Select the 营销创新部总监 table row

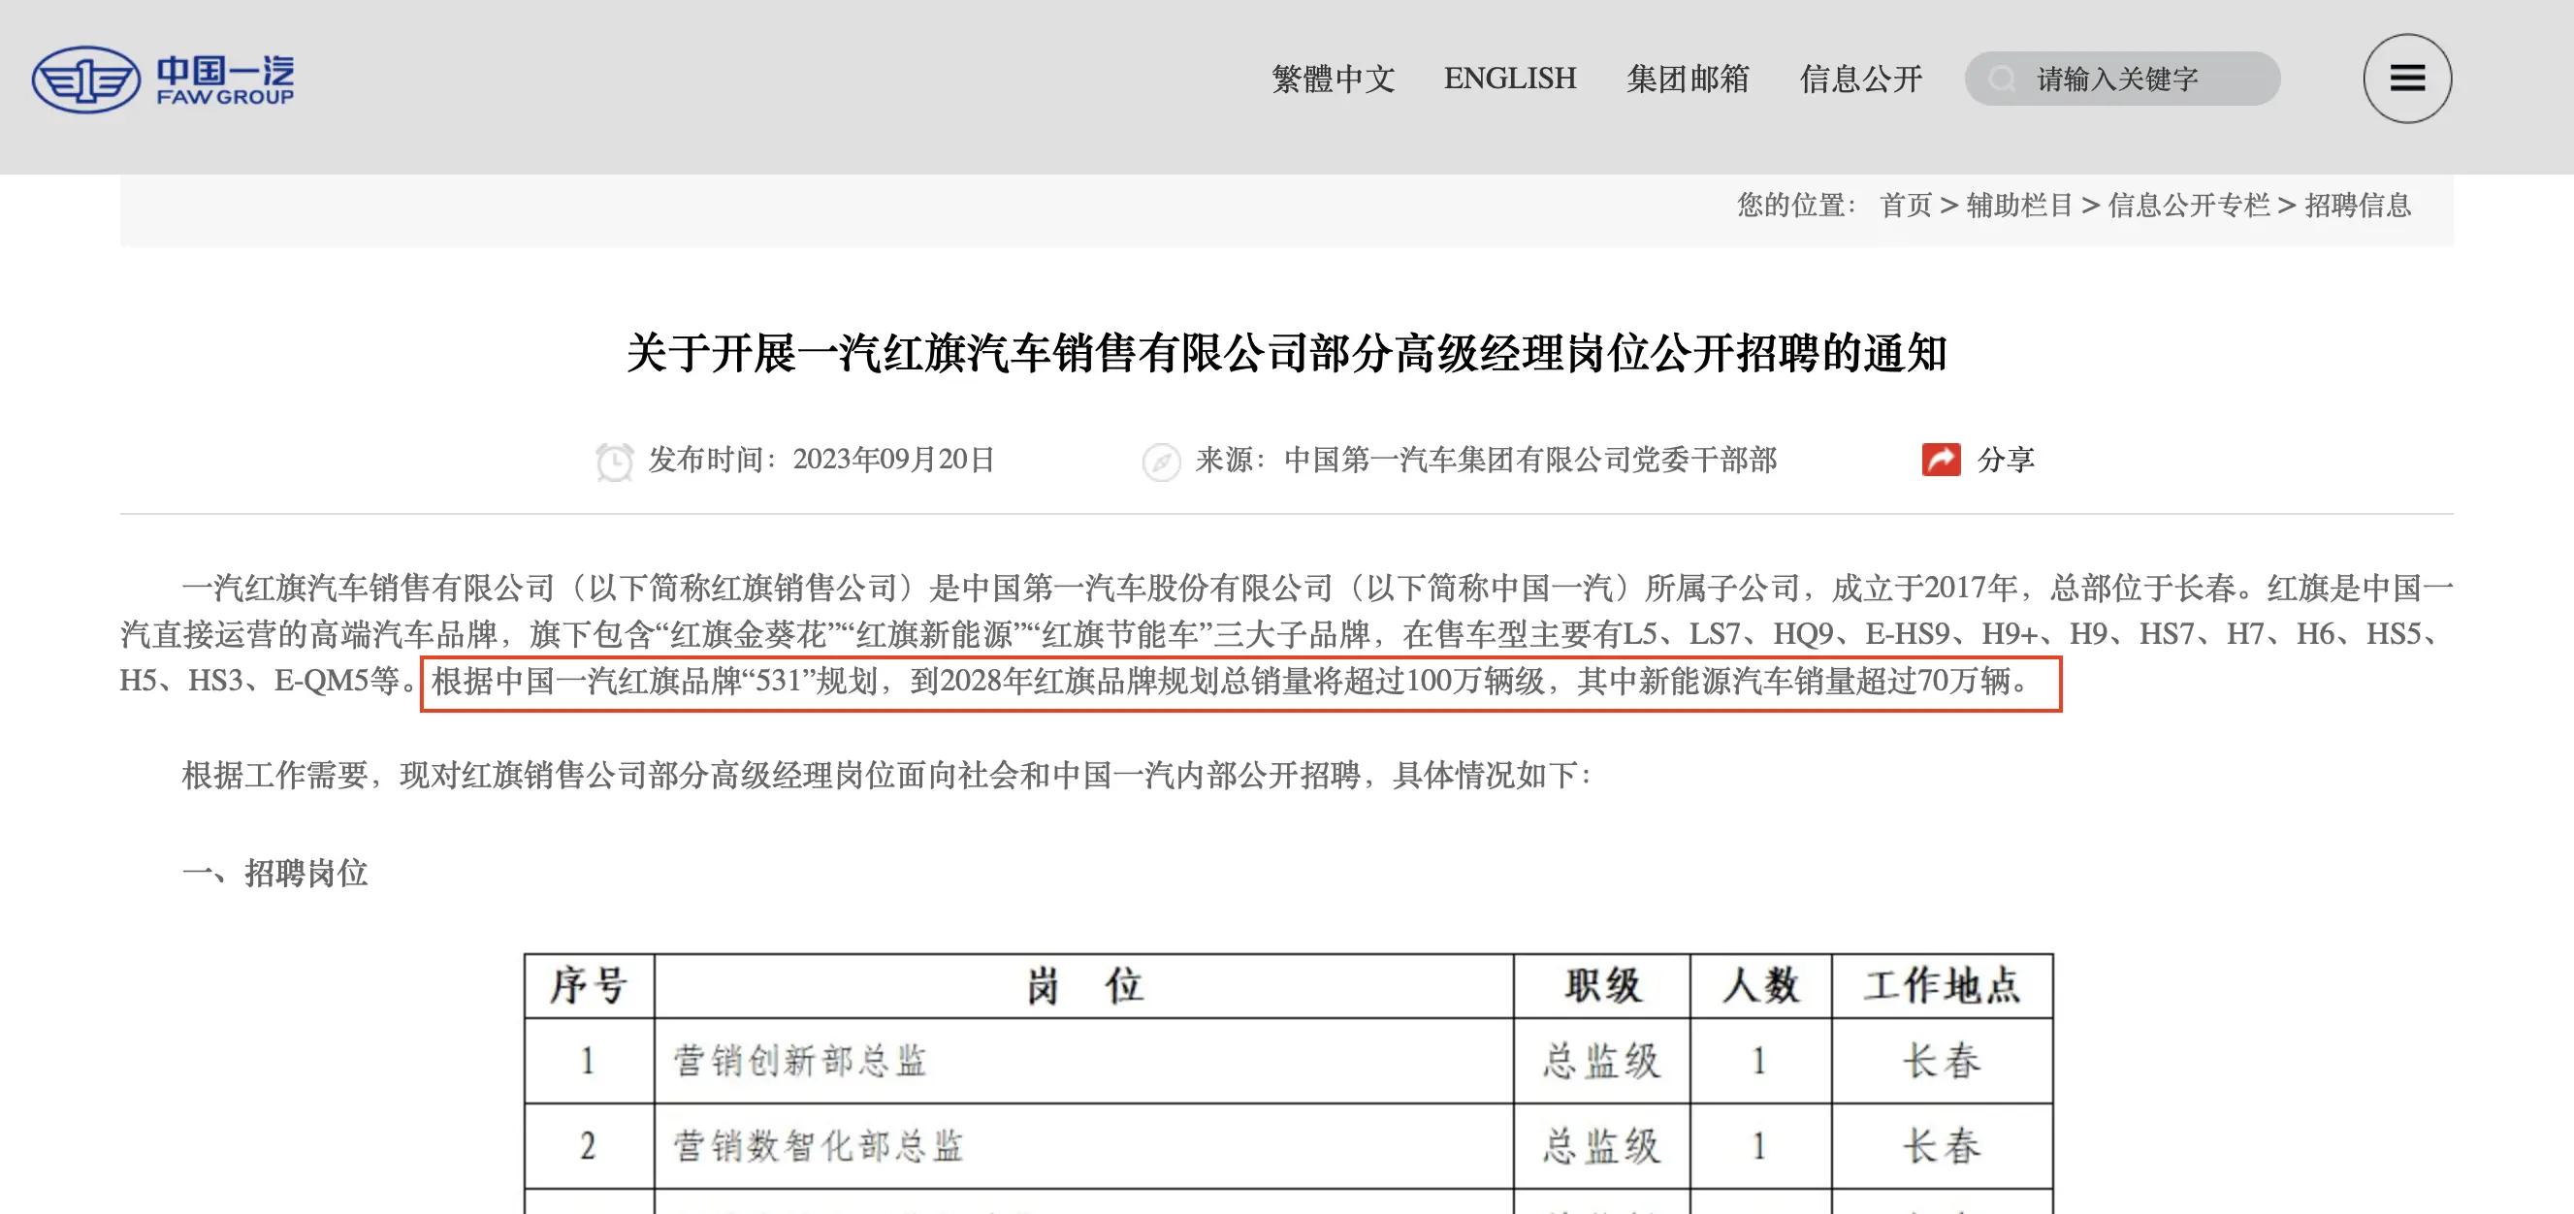coord(1288,1060)
